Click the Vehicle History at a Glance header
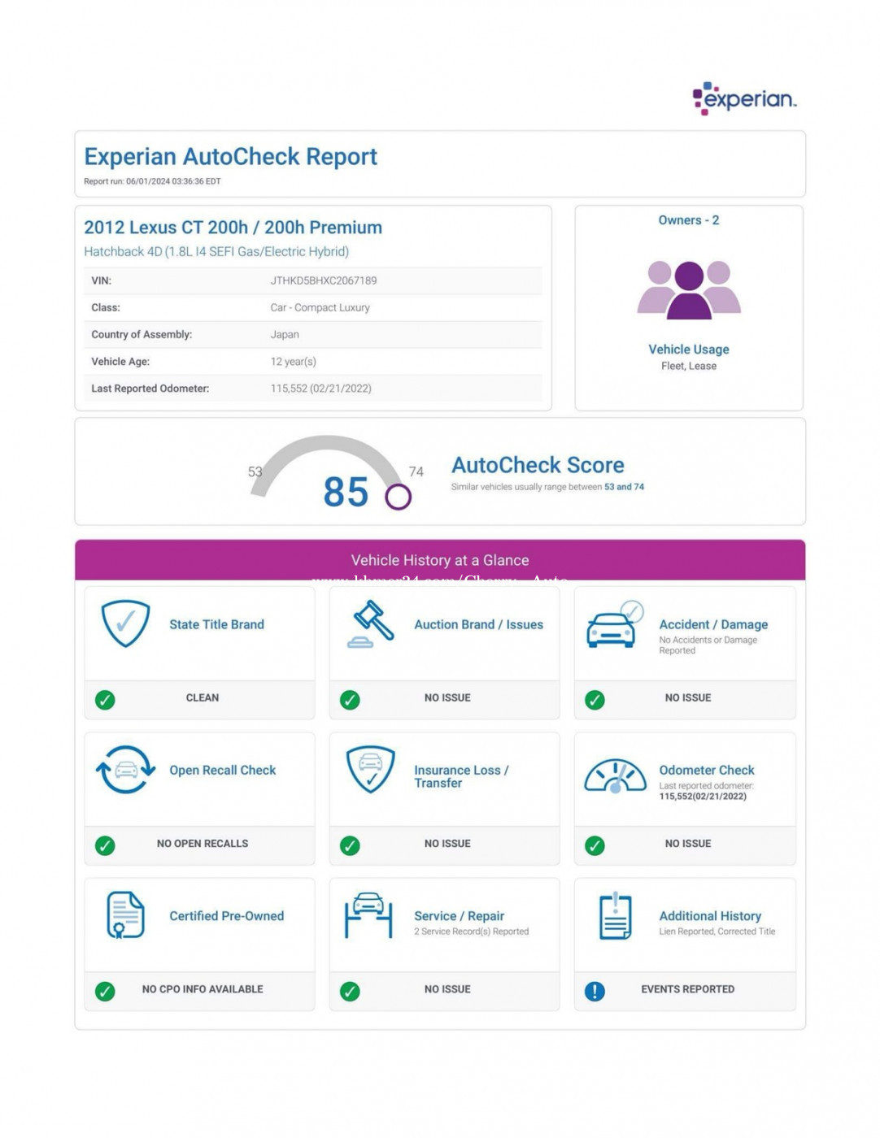Image resolution: width=880 pixels, height=1138 pixels. click(x=440, y=560)
